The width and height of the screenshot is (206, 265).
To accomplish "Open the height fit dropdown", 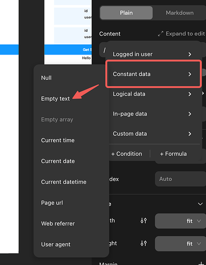I will [x=181, y=244].
